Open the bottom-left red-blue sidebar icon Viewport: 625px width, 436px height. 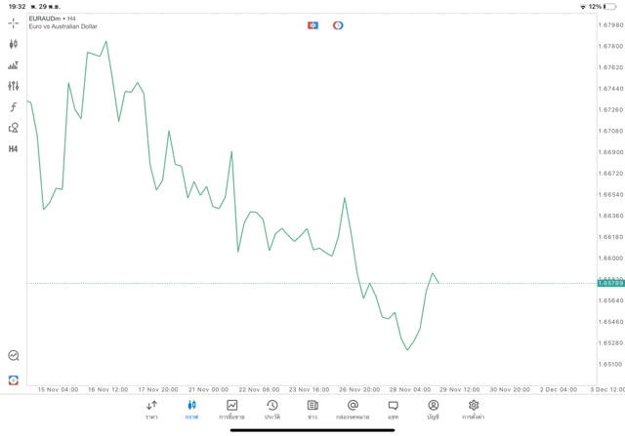[14, 379]
